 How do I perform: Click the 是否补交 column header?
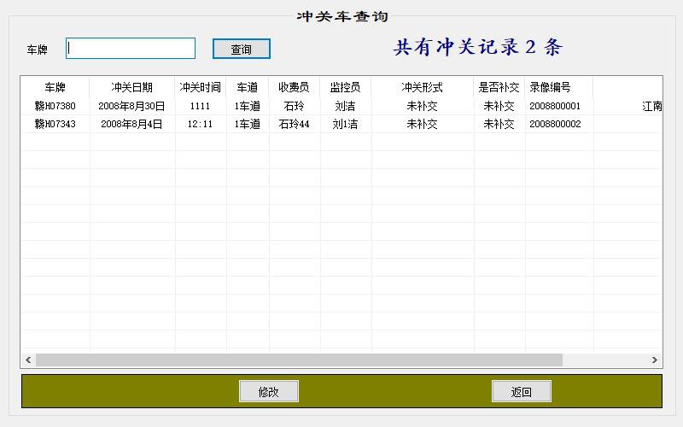pos(499,87)
